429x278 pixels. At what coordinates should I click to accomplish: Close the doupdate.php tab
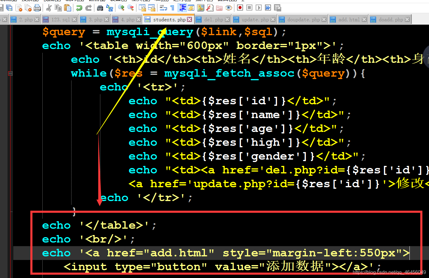pyautogui.click(x=324, y=20)
